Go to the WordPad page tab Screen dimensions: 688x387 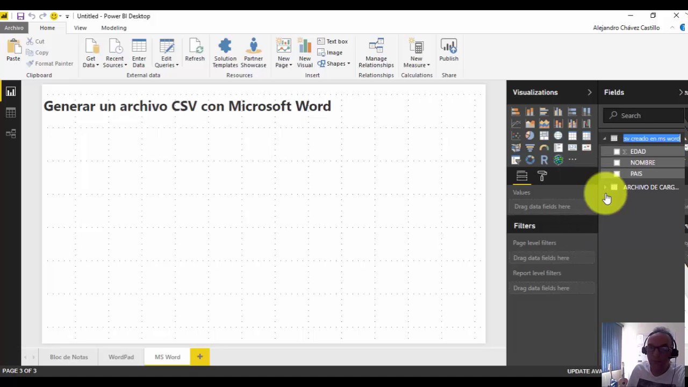(121, 357)
